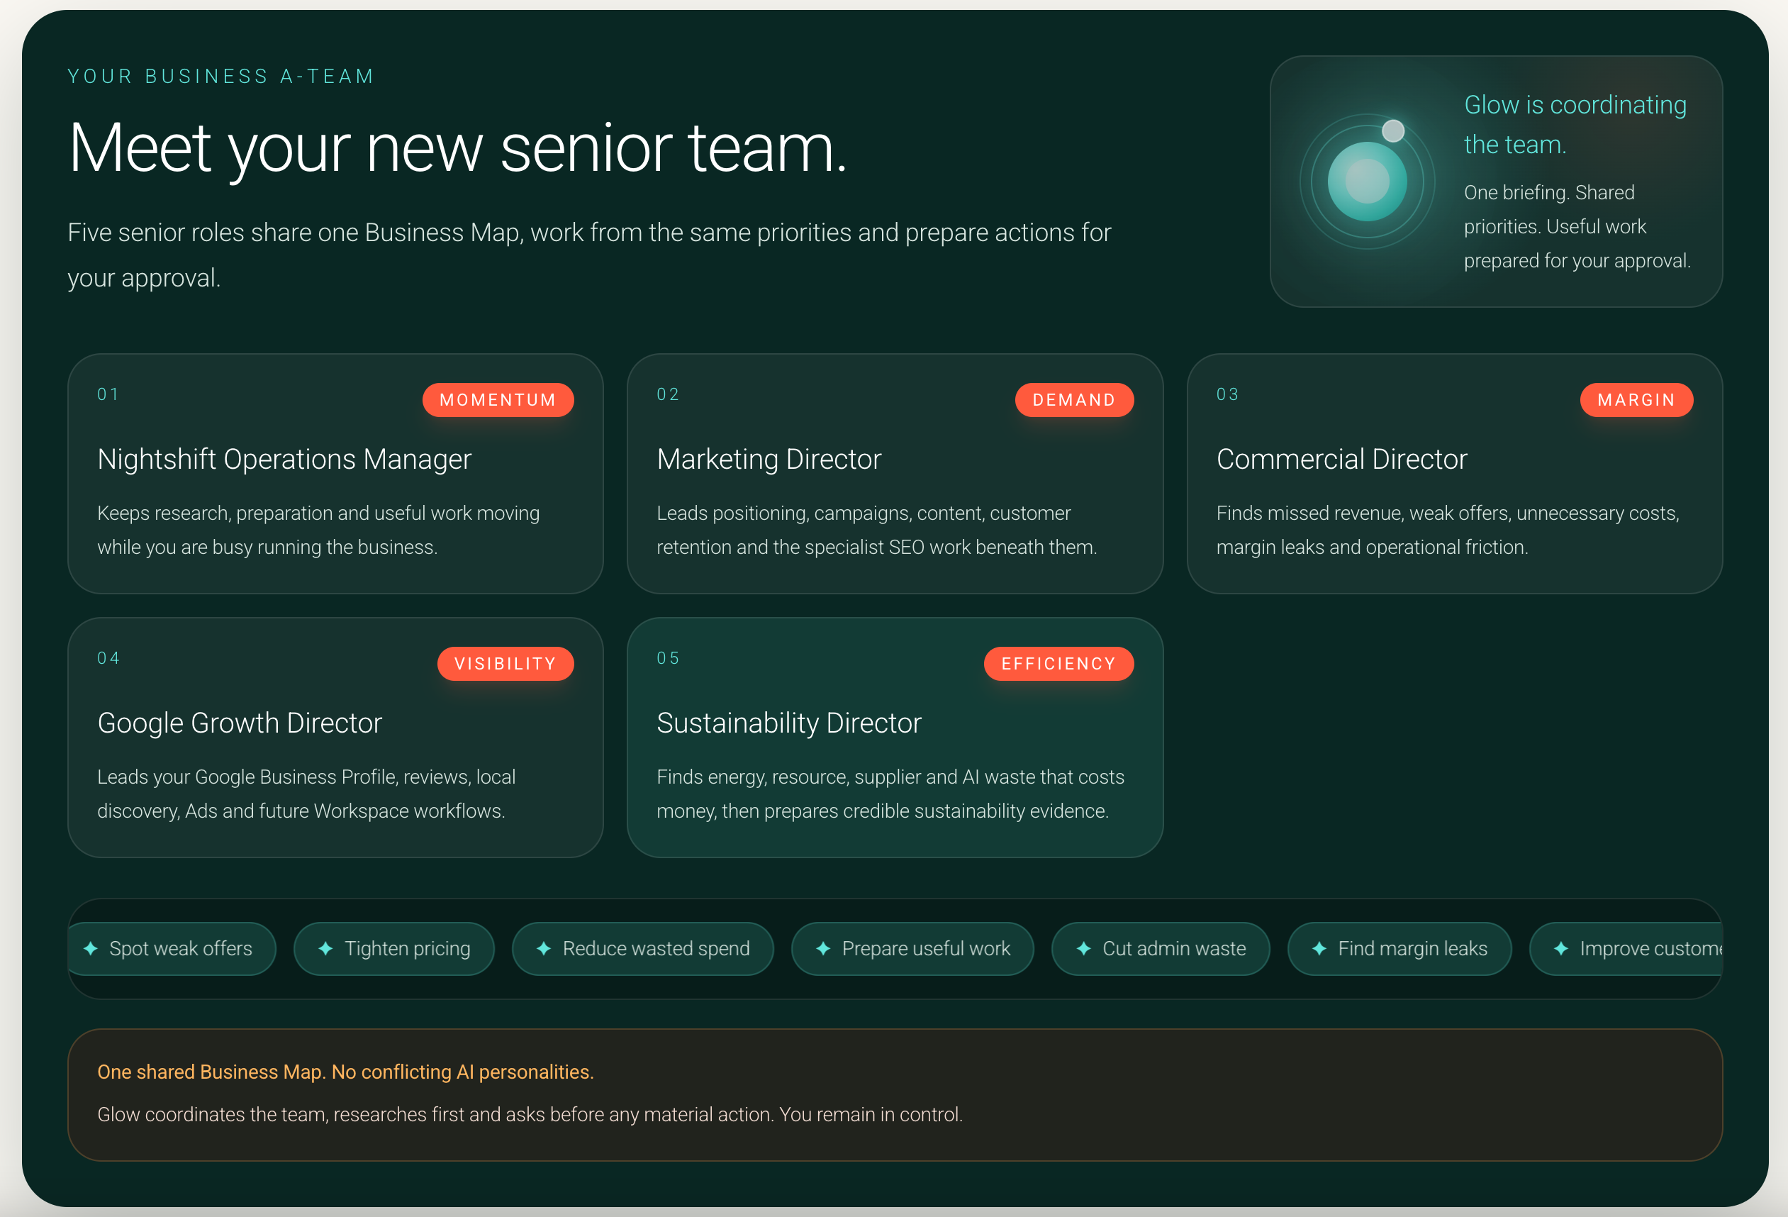Select the MARGIN badge
The width and height of the screenshot is (1788, 1217).
tap(1636, 399)
